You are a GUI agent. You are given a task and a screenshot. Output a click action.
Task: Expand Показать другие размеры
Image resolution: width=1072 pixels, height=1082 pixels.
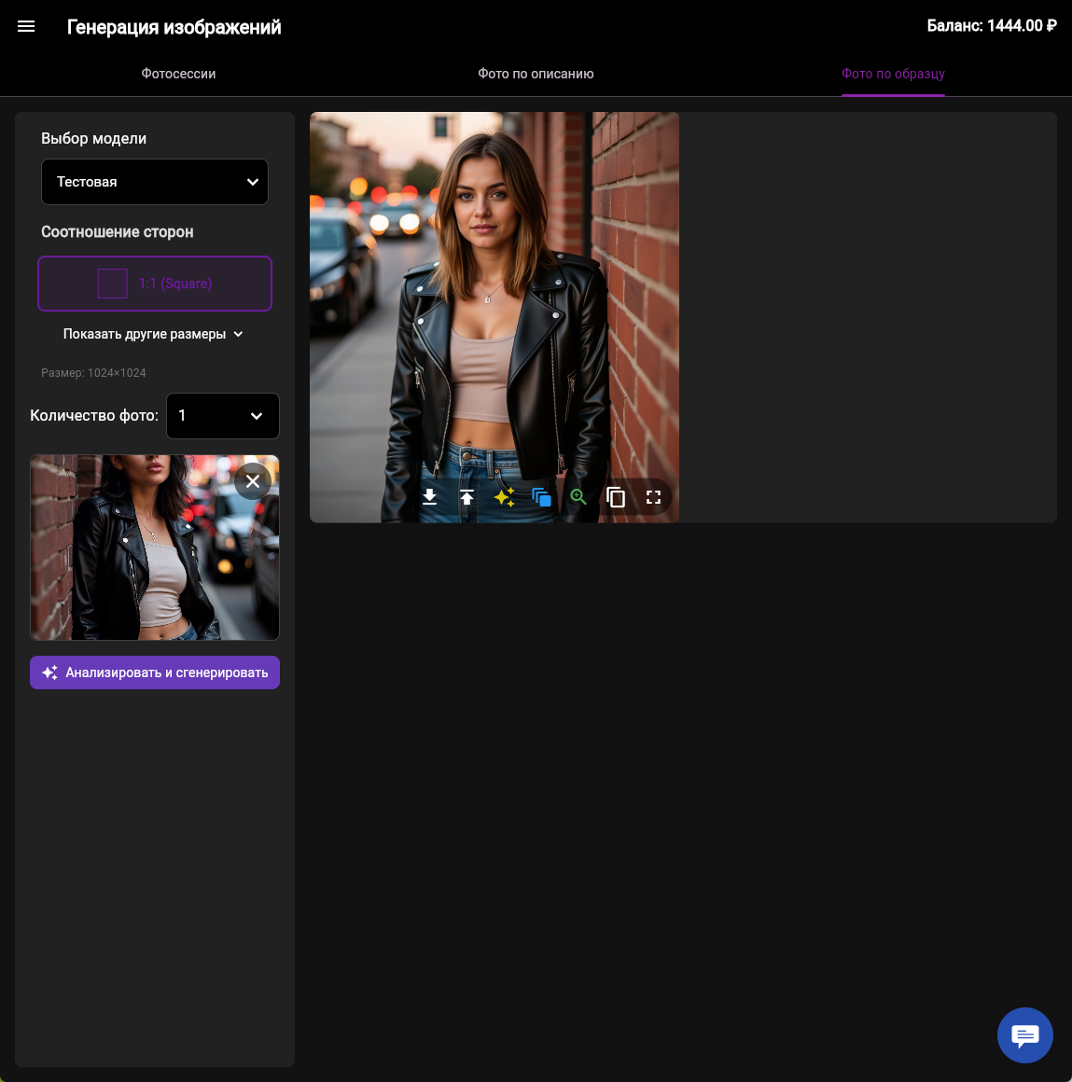153,334
